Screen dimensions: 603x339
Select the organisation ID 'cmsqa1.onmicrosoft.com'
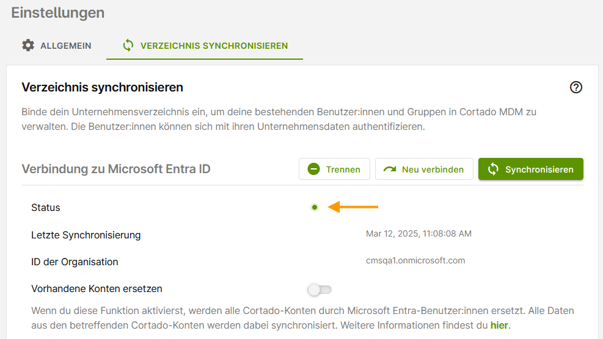pyautogui.click(x=415, y=261)
